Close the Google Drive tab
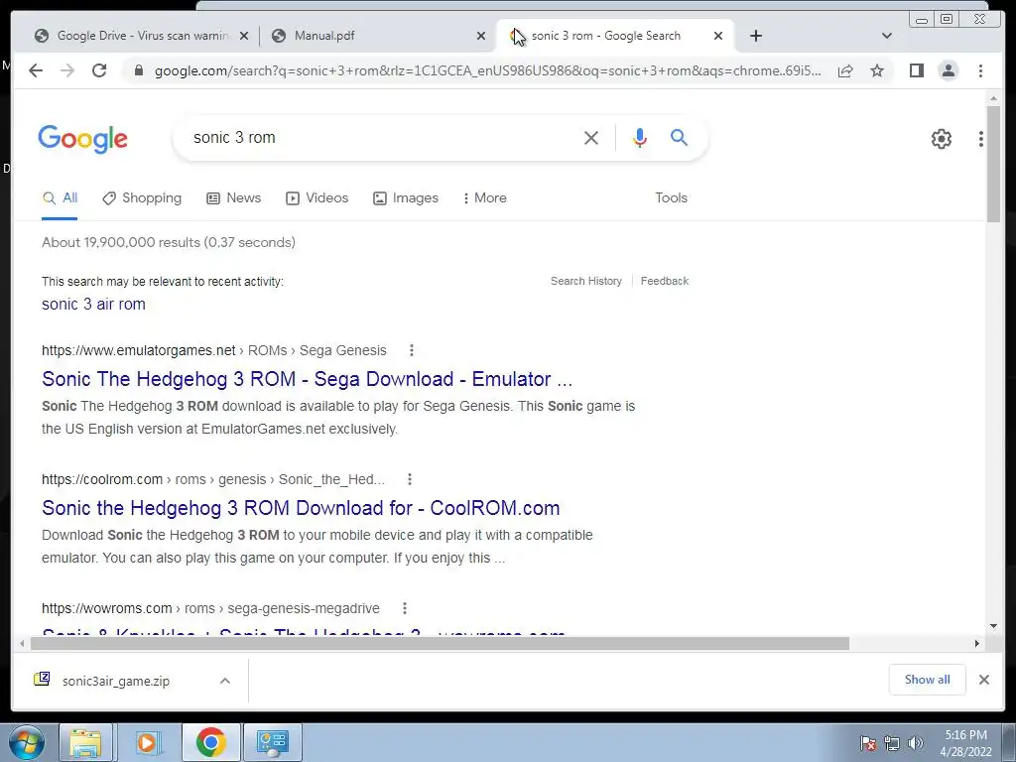The width and height of the screenshot is (1016, 762). pos(244,36)
